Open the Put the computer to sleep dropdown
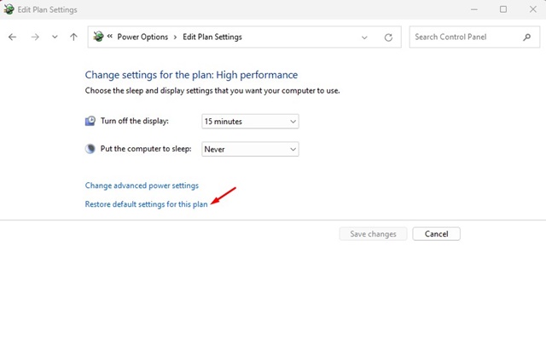 [x=250, y=149]
